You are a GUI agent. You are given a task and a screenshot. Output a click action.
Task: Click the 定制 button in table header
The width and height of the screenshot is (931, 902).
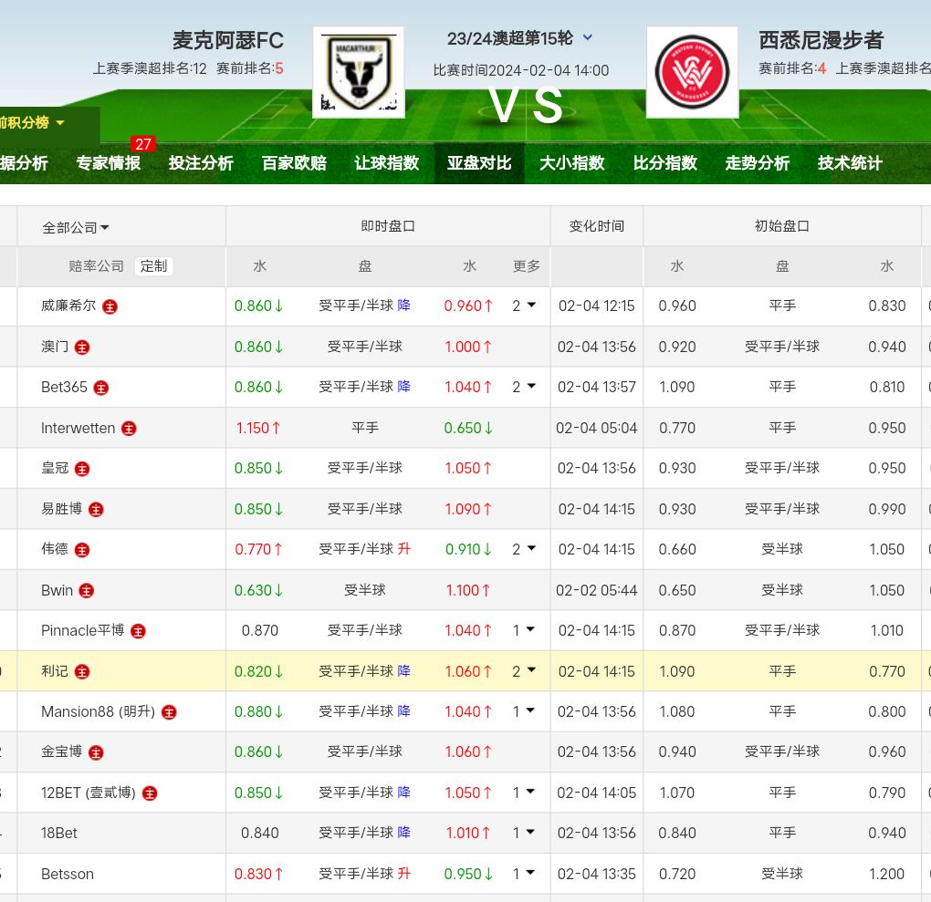(x=153, y=266)
